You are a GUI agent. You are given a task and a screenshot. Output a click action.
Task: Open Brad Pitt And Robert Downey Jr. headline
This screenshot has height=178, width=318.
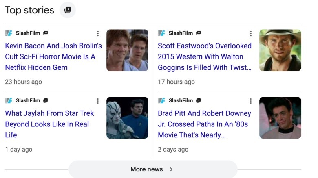tap(204, 124)
